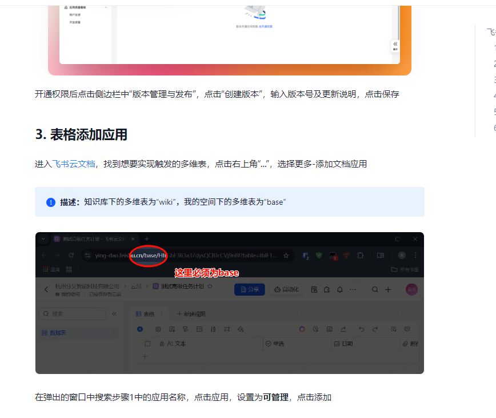The width and height of the screenshot is (496, 418).
Task: Click the browser forward arrow
Action: pyautogui.click(x=58, y=256)
